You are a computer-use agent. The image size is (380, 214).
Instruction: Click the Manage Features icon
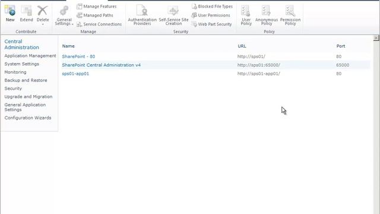coord(79,7)
